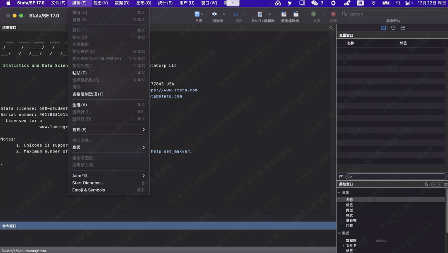Click the folder icon above variables panel
448x253 pixels.
[403, 28]
